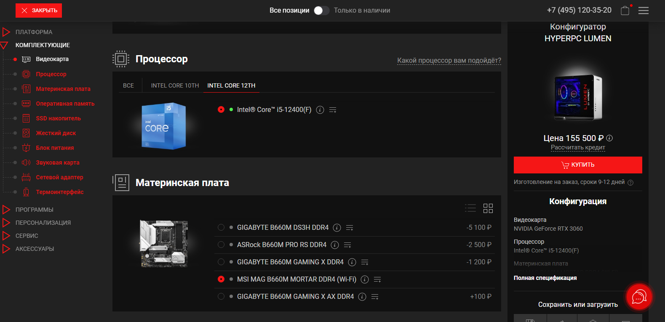Click the Цена 155 500 ₽ price text

(x=574, y=138)
